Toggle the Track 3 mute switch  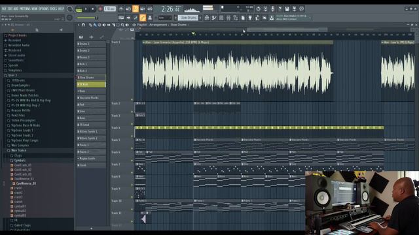(132, 124)
